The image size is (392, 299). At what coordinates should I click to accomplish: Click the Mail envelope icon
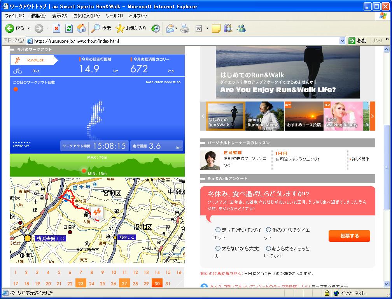tap(170, 28)
